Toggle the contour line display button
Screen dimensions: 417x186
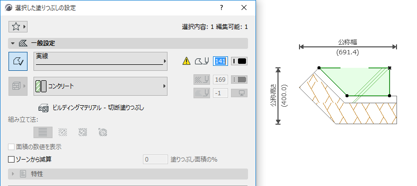coord(18,61)
